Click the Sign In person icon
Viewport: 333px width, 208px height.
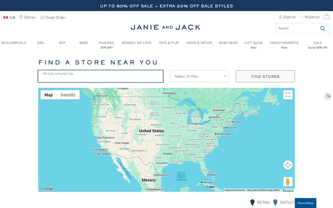click(280, 17)
